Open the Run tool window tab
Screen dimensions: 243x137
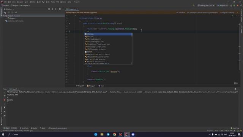(x=6, y=128)
